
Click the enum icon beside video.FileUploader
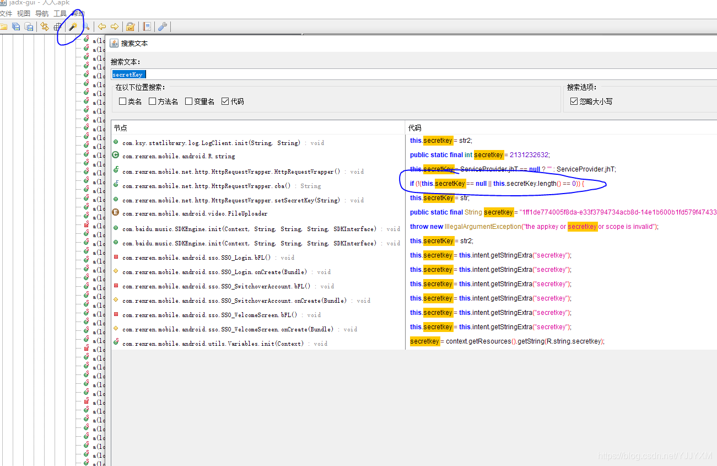pyautogui.click(x=116, y=213)
